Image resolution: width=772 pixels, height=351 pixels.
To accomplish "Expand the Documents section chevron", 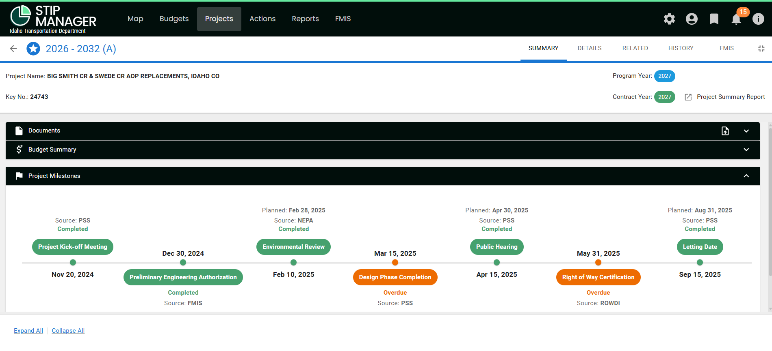I will click(x=746, y=131).
